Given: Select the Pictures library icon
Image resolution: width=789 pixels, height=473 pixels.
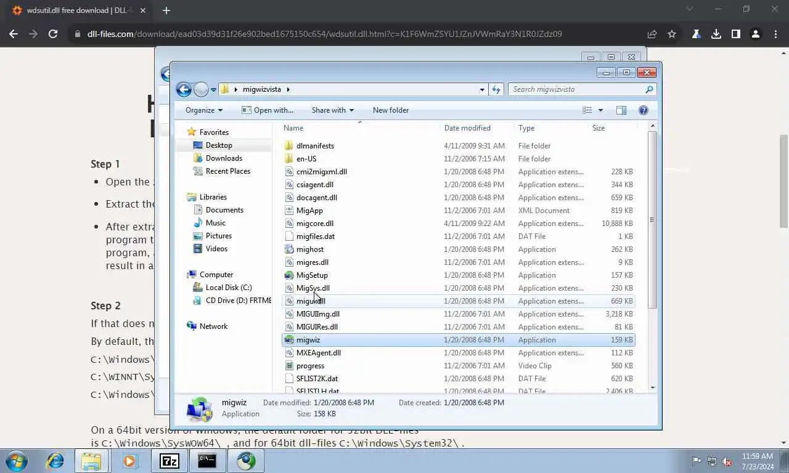Looking at the screenshot, I should [198, 236].
